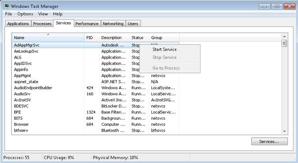The image size is (298, 163).
Task: Click the BitLocker D... description cell
Action: pos(113,106)
